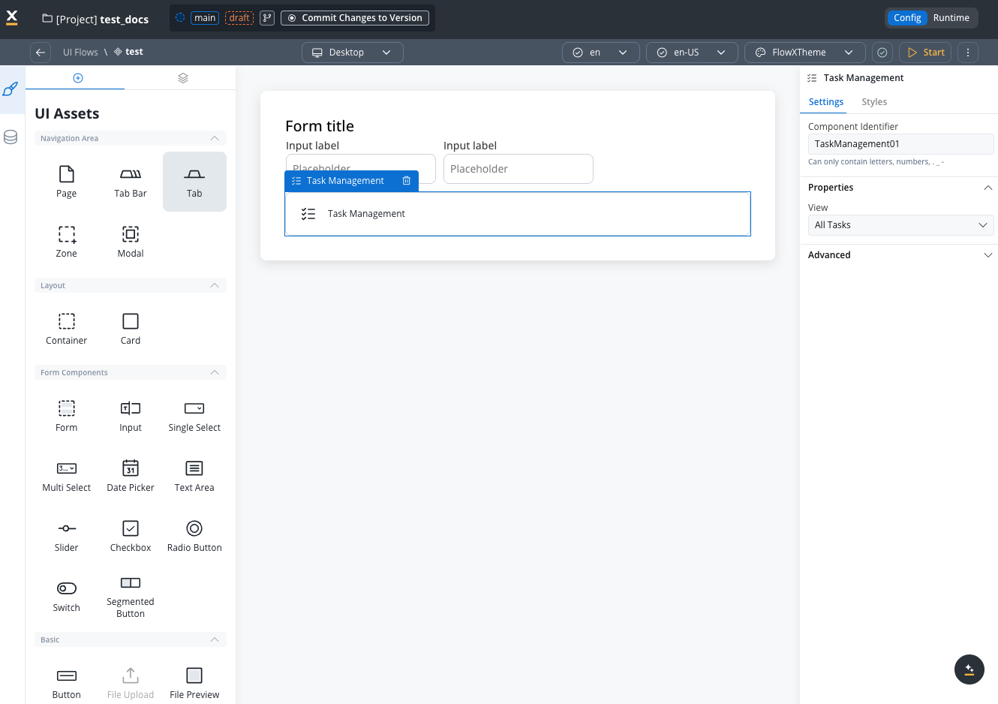Open the layers tree panel icon
The image size is (998, 704).
point(183,78)
